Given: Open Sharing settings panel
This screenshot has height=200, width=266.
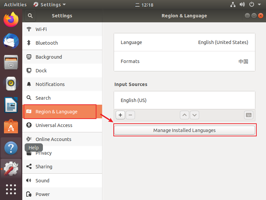Looking at the screenshot, I should coord(62,166).
